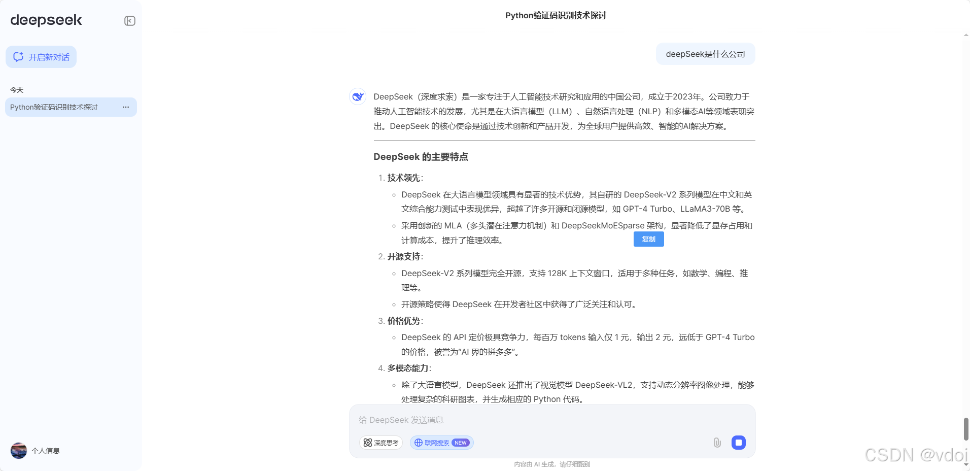Click the user avatar at bottom left
The width and height of the screenshot is (970, 471).
click(19, 450)
